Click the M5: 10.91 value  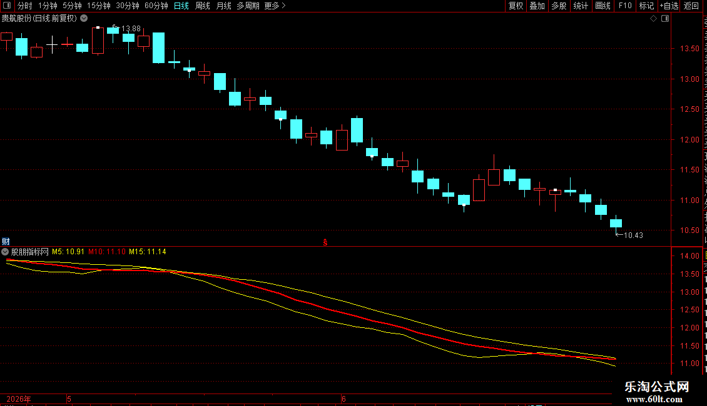click(x=68, y=252)
